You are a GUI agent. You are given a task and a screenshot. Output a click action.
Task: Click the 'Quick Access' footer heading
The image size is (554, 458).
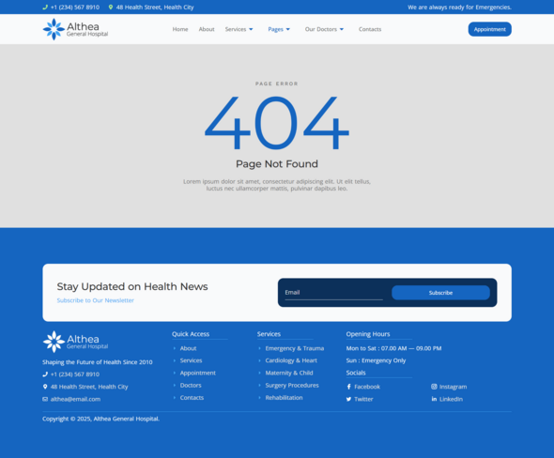tap(191, 334)
